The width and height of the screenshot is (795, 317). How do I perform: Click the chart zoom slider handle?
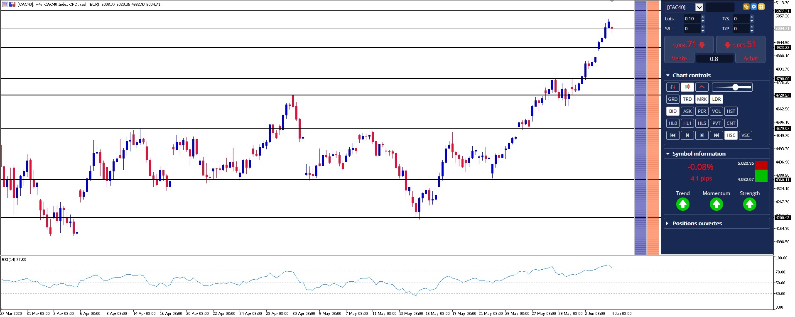tap(735, 87)
